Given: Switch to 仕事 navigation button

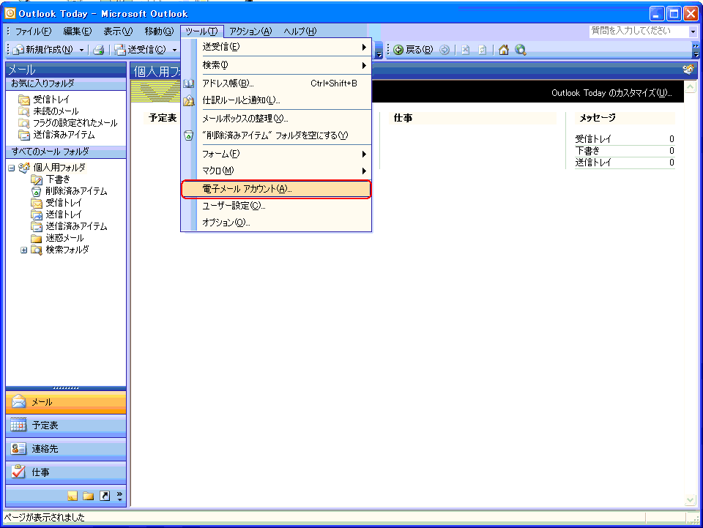Looking at the screenshot, I should pos(66,472).
